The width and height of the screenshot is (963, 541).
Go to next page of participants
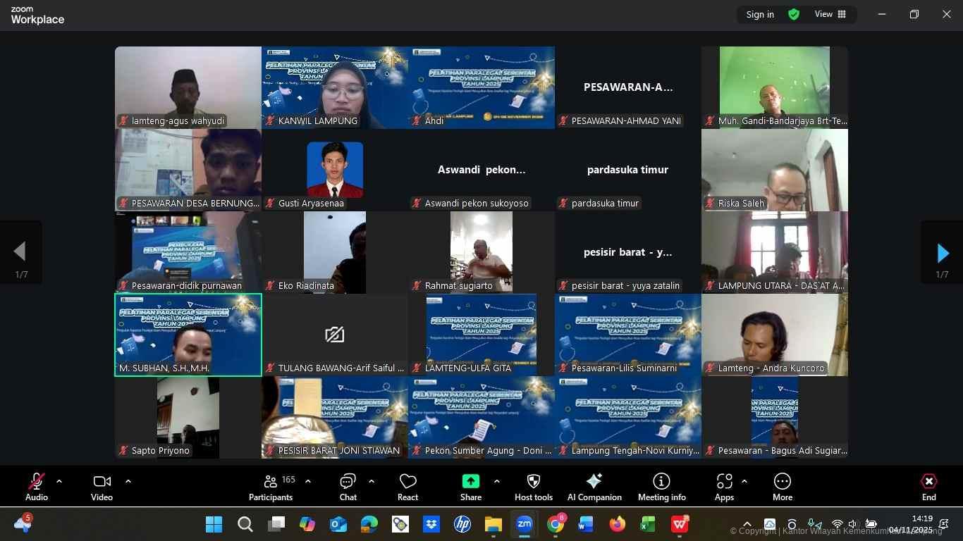[943, 253]
